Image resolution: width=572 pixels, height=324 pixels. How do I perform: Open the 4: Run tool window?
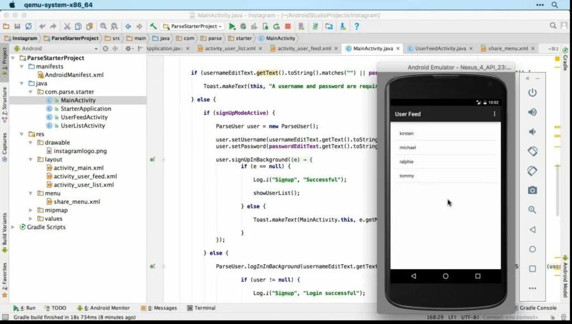[x=25, y=308]
